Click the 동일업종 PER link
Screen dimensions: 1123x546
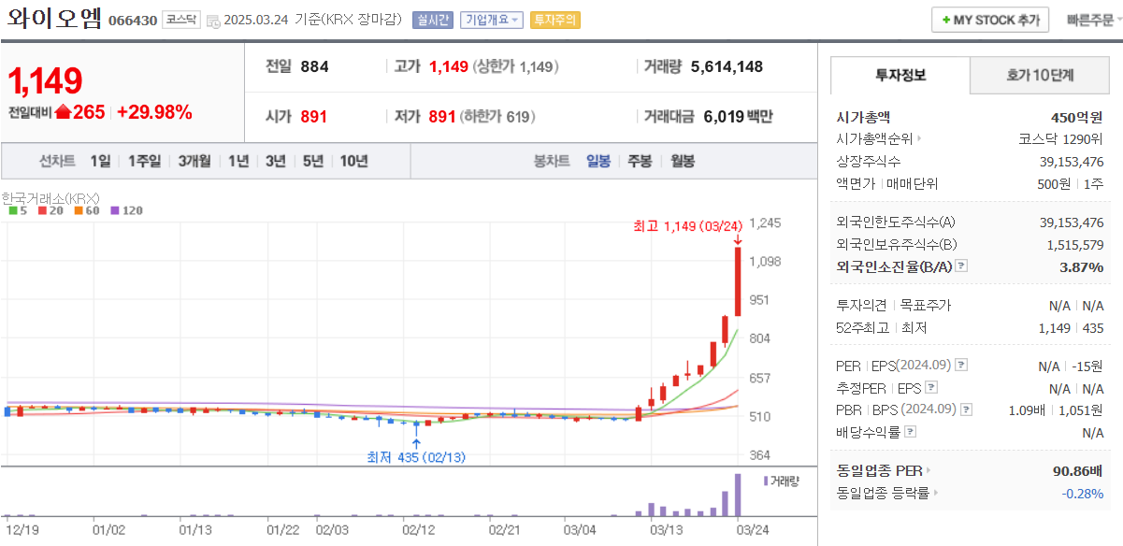879,470
